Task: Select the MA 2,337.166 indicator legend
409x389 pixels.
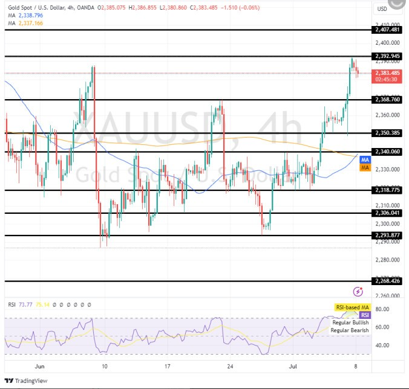Action: (x=25, y=24)
